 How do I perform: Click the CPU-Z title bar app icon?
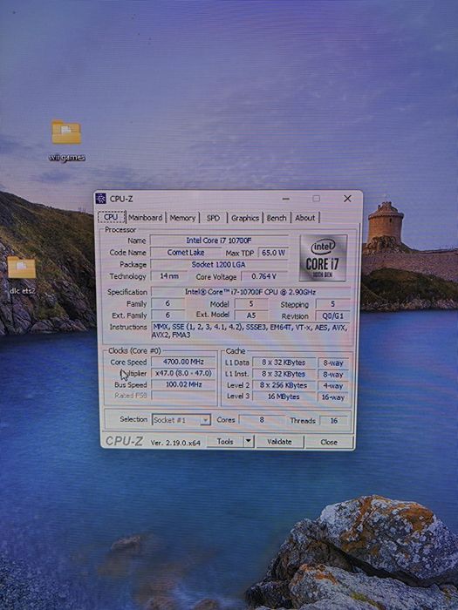tap(101, 199)
